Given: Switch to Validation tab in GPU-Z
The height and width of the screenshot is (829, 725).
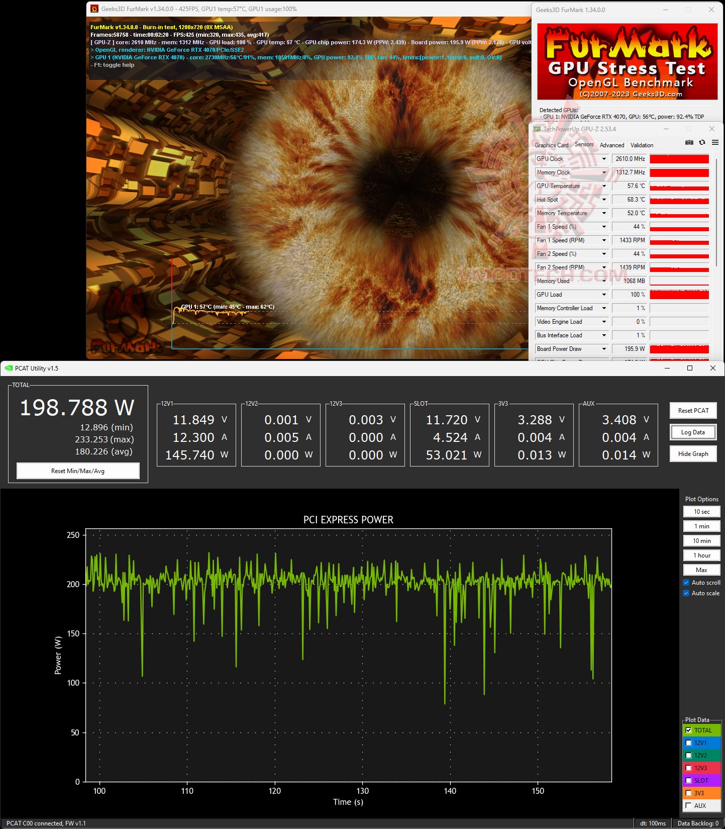Looking at the screenshot, I should (x=642, y=145).
